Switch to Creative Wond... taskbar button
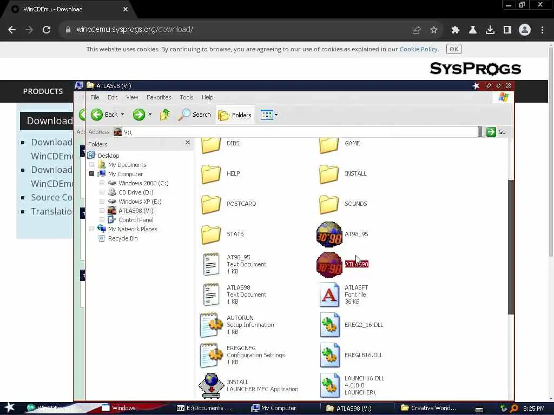 tap(428, 408)
